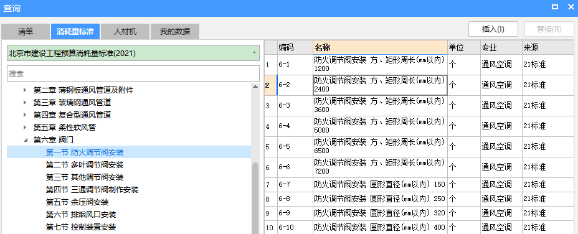Open the 我的数据 tab
This screenshot has width=578, height=234.
175,31
